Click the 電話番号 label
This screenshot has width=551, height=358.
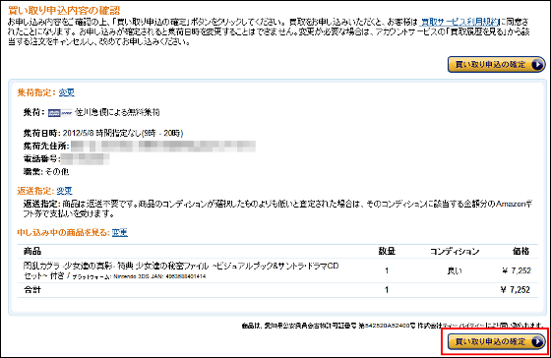41,158
